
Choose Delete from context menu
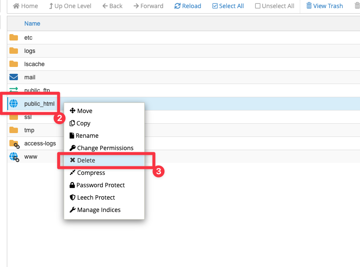click(86, 160)
